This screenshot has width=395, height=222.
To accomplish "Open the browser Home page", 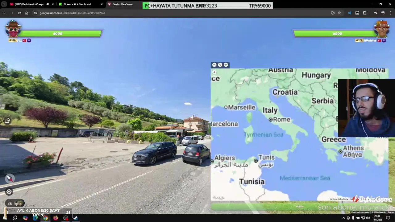I will (27, 13).
